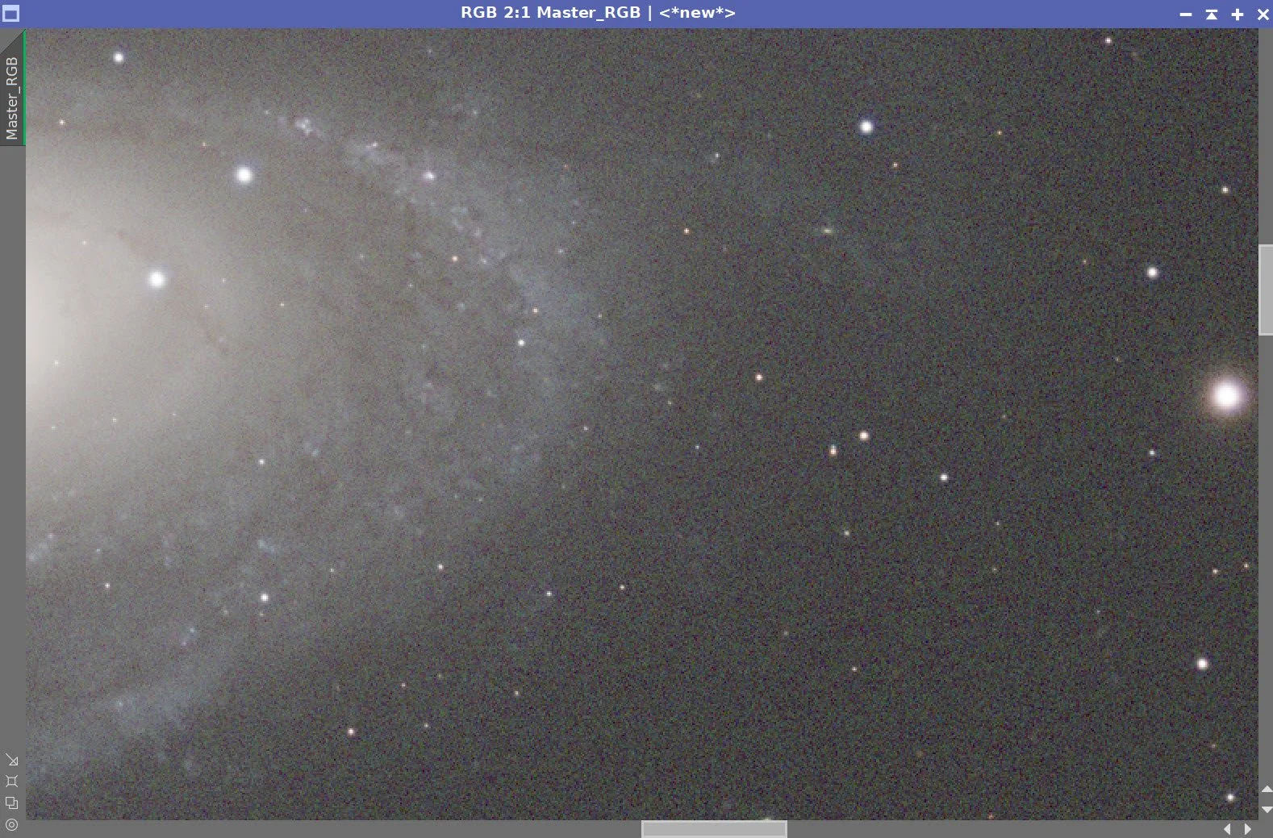Click the concentric circles icon at bottom-left
The width and height of the screenshot is (1273, 838).
[11, 824]
